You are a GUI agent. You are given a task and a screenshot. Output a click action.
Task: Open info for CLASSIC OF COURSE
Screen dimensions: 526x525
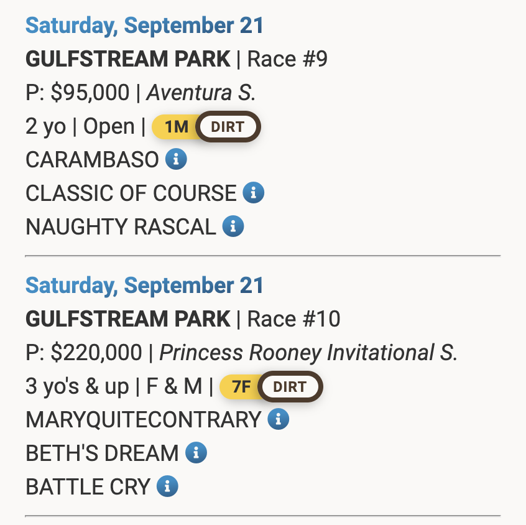pos(253,193)
